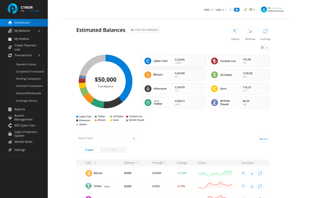Viewport: 311px width, 198px height.
Task: Click the Reports icon in the sidebar
Action: 10,109
